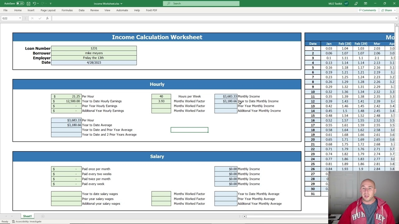Screen dimensions: 399x224
Task: Select the Loan Number cell containing 1231
Action: pos(94,48)
